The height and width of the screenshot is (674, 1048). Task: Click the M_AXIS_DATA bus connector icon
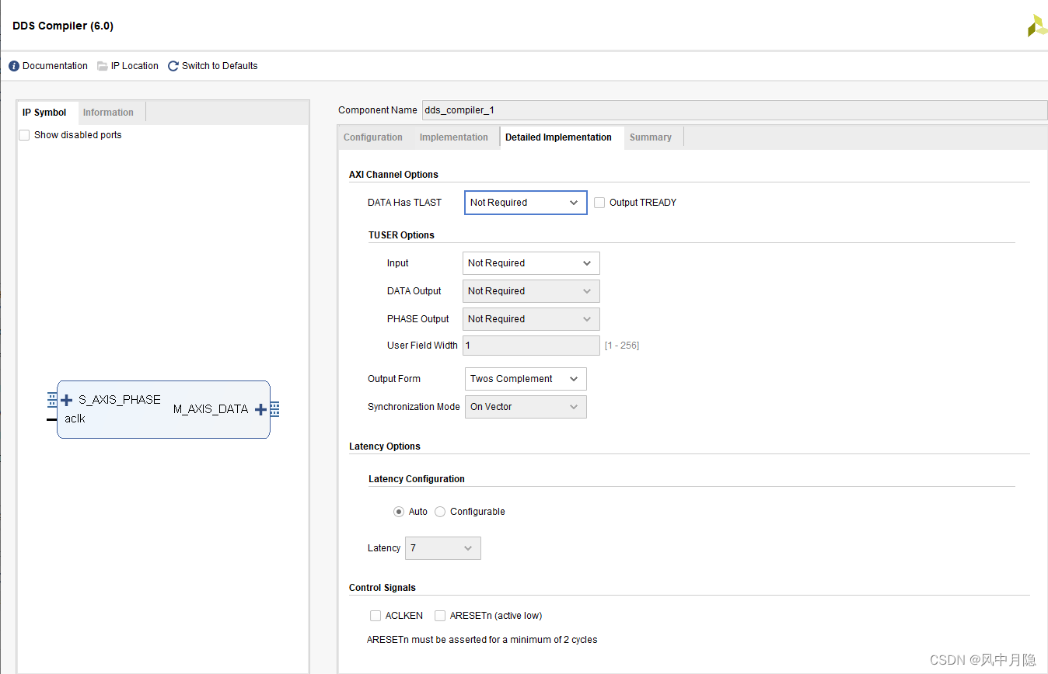[274, 409]
